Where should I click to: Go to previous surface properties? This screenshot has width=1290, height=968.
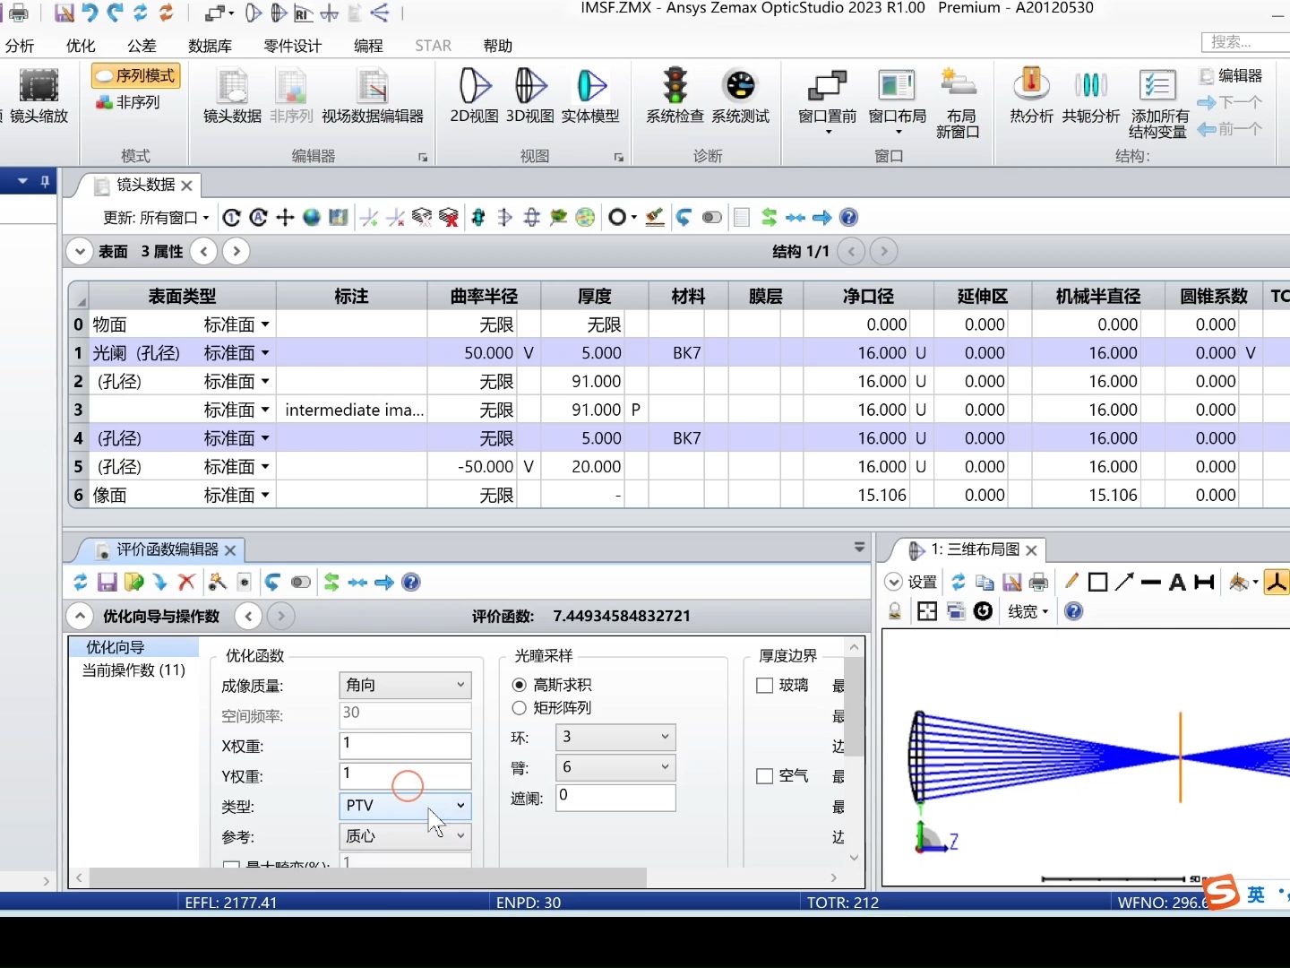point(204,252)
